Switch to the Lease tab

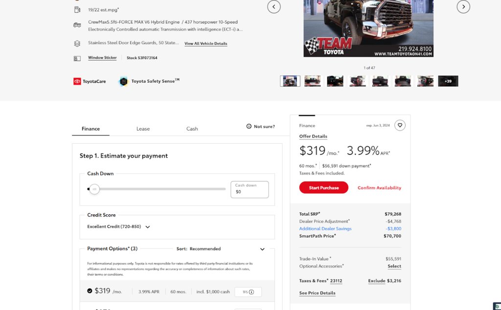(143, 129)
